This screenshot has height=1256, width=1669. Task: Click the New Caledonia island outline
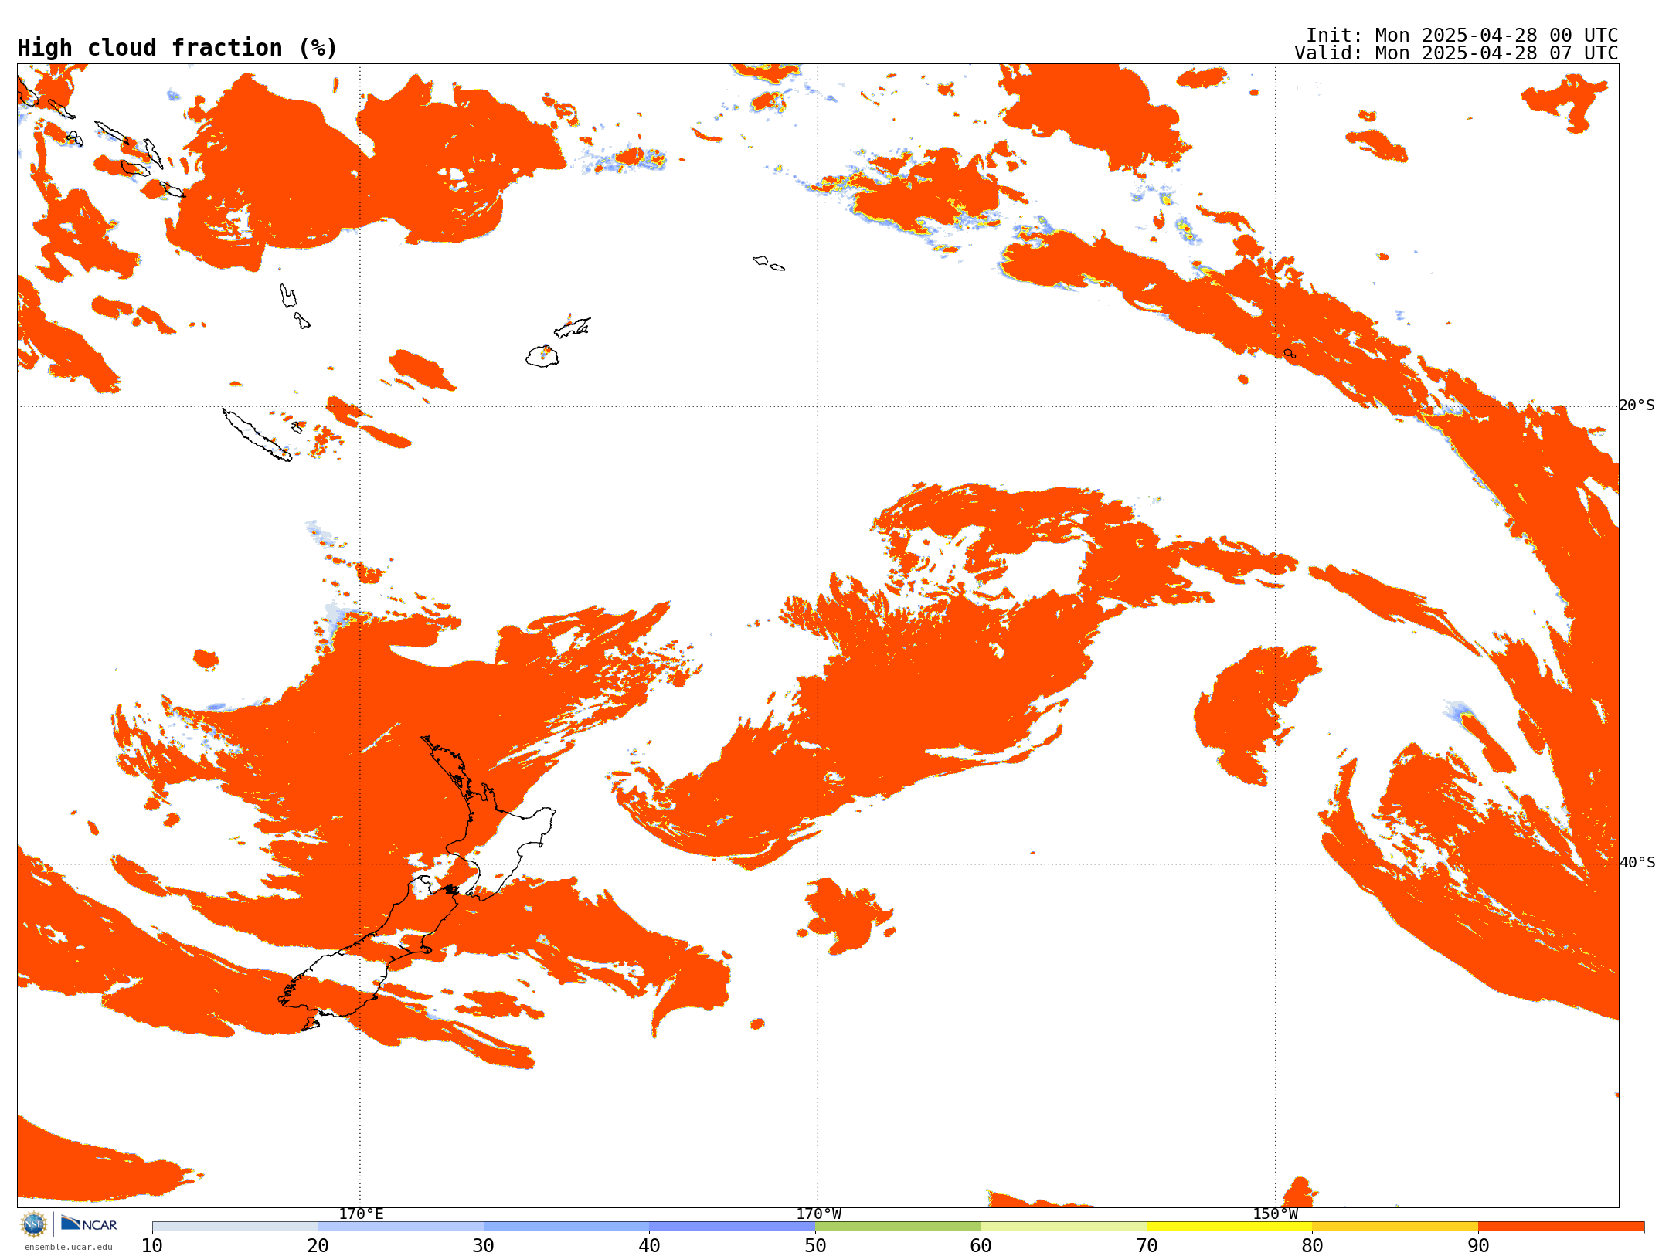257,435
